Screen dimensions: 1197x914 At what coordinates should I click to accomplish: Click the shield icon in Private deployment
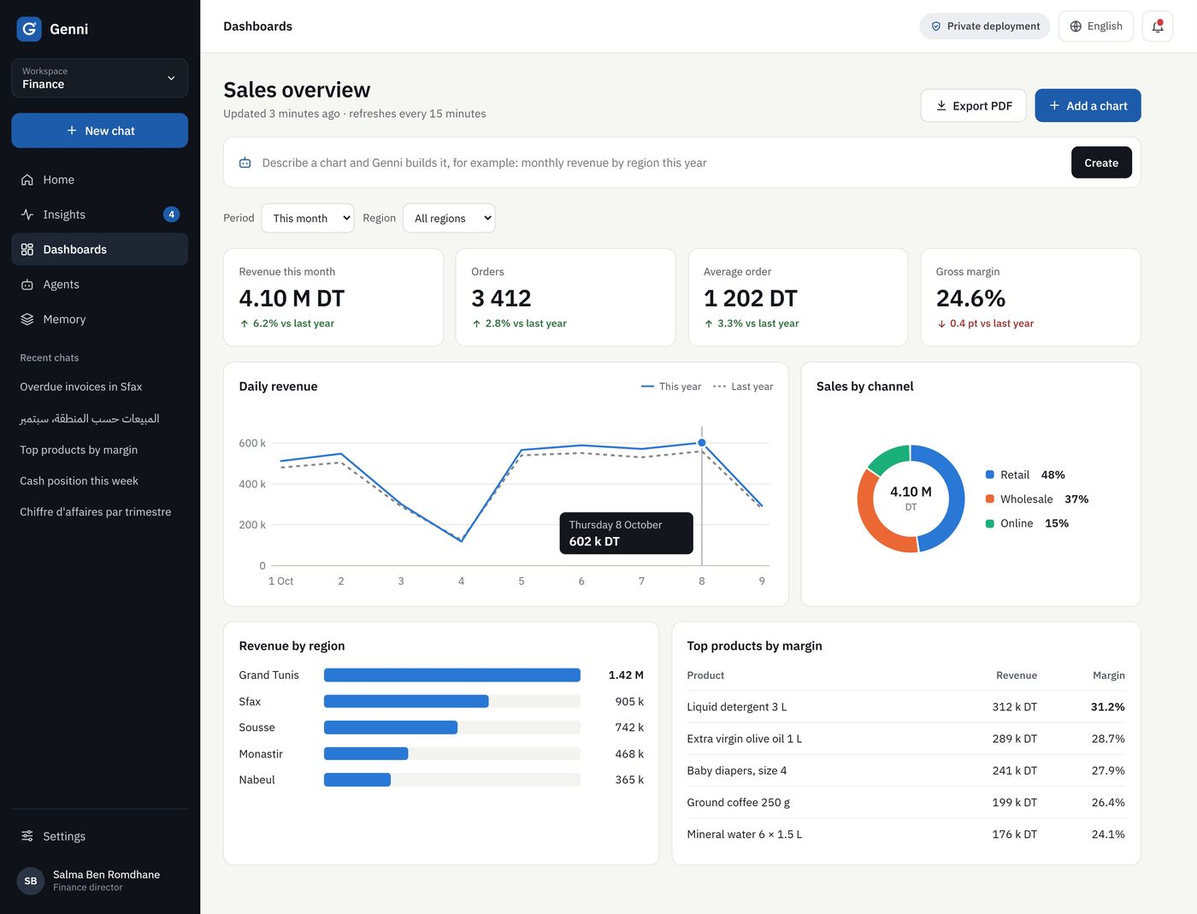pos(936,27)
